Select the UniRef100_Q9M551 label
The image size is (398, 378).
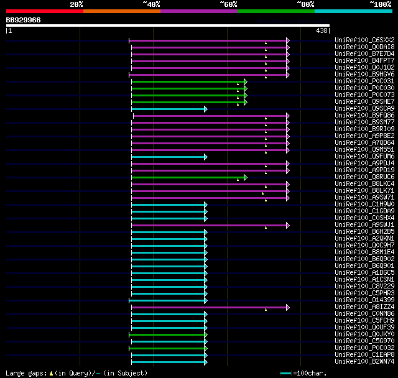[x=364, y=150]
